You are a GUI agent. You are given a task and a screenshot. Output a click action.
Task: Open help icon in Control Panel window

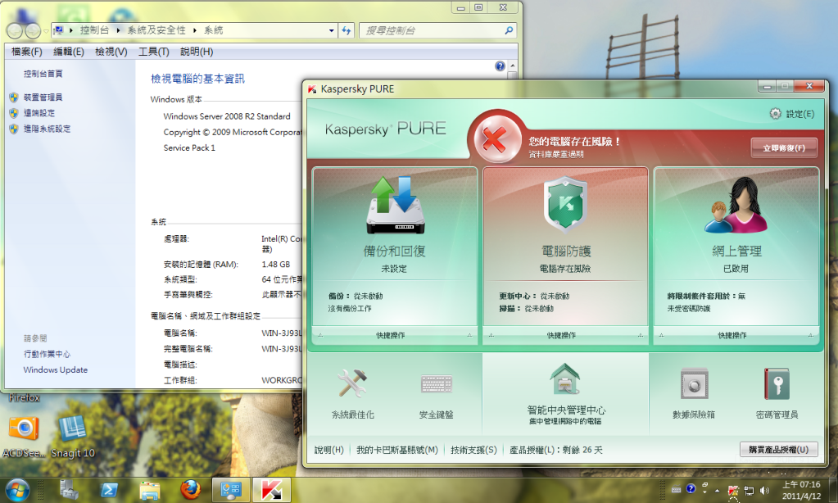[x=500, y=66]
